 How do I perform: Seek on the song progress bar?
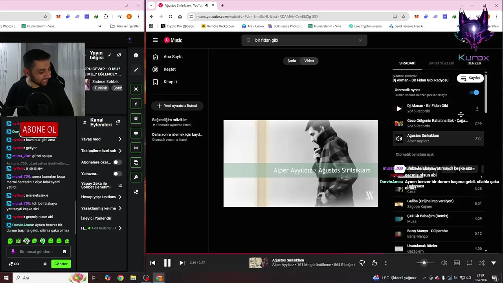324,254
